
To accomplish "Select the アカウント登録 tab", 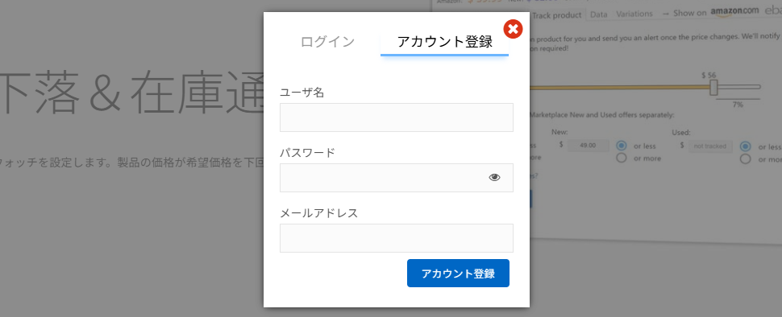I will (x=444, y=42).
